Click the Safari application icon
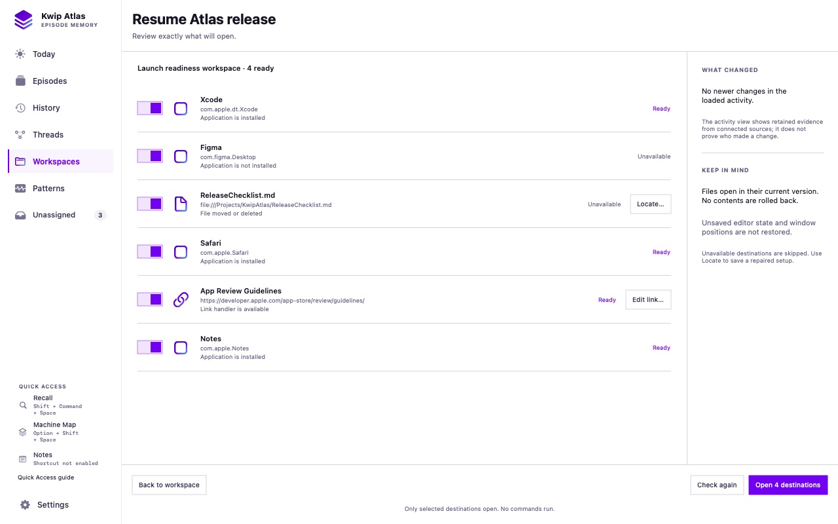Screen dimensions: 838x524 pyautogui.click(x=181, y=252)
